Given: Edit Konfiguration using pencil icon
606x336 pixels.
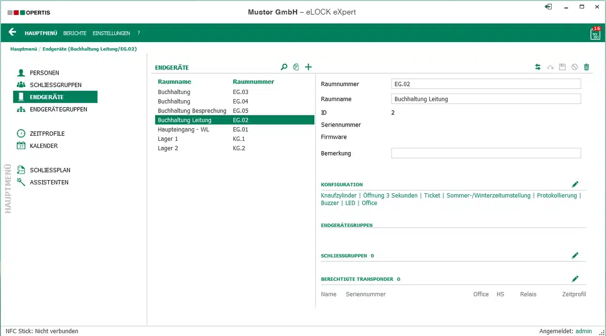Looking at the screenshot, I should 575,184.
